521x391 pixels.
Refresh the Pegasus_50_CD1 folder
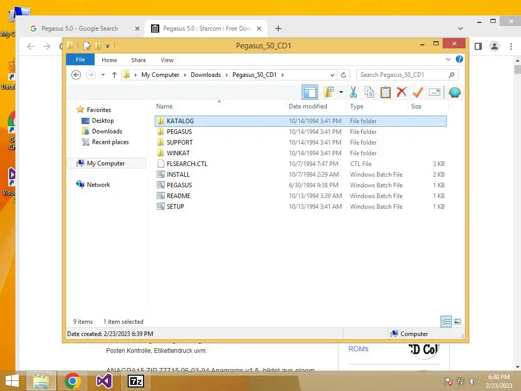coord(343,75)
